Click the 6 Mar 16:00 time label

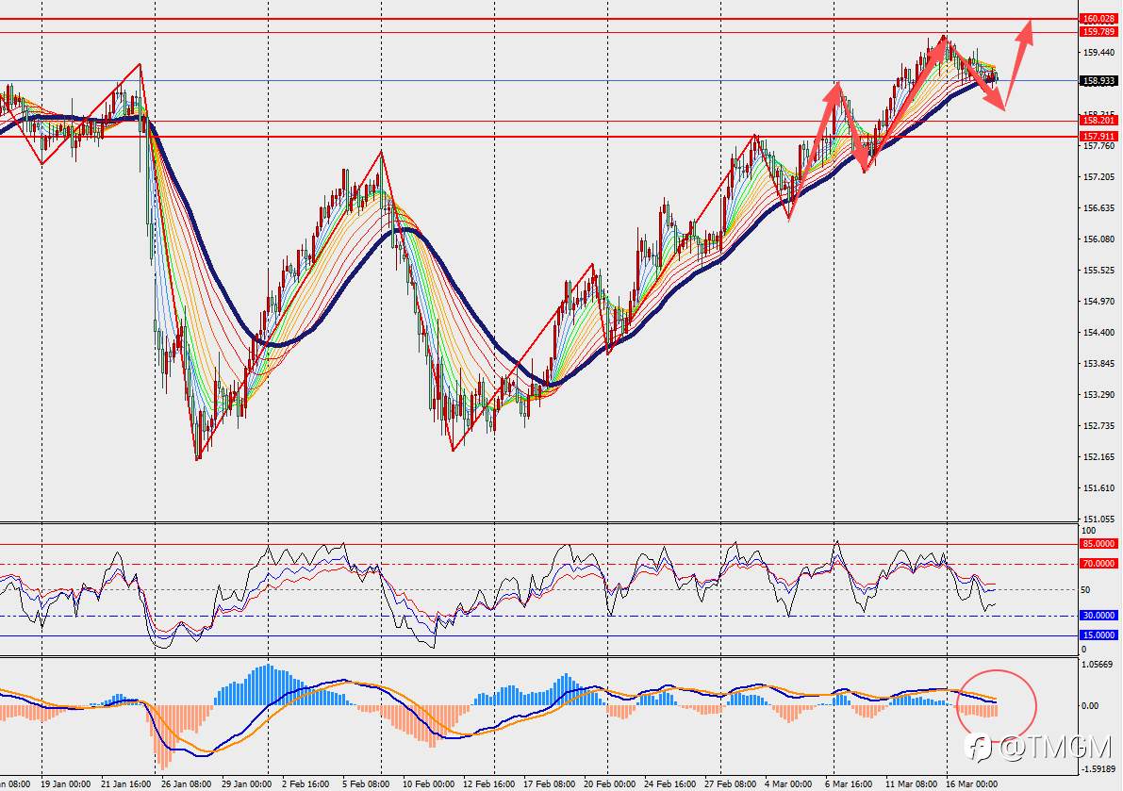(x=849, y=783)
